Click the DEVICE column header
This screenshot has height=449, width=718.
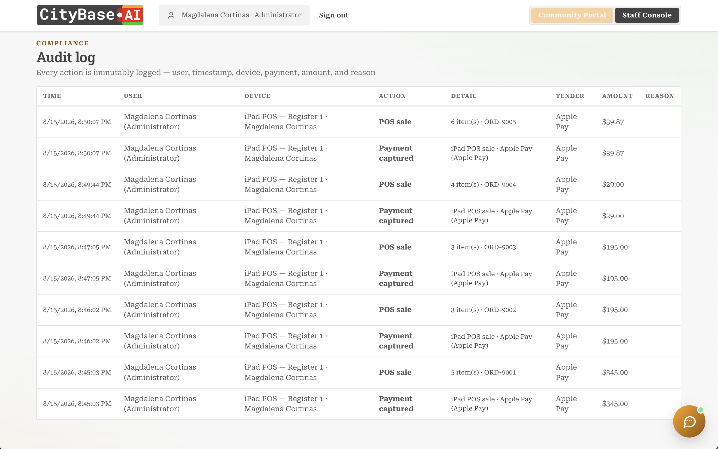click(257, 96)
